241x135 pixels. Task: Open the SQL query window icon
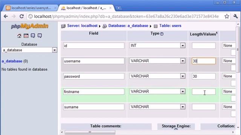coord(26,36)
